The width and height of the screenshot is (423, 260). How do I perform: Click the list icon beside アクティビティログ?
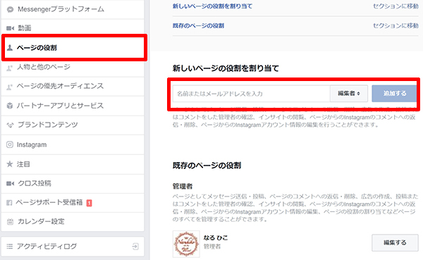coord(10,246)
